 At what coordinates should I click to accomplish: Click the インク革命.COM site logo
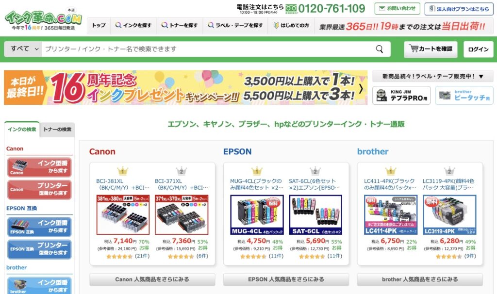[x=43, y=18]
